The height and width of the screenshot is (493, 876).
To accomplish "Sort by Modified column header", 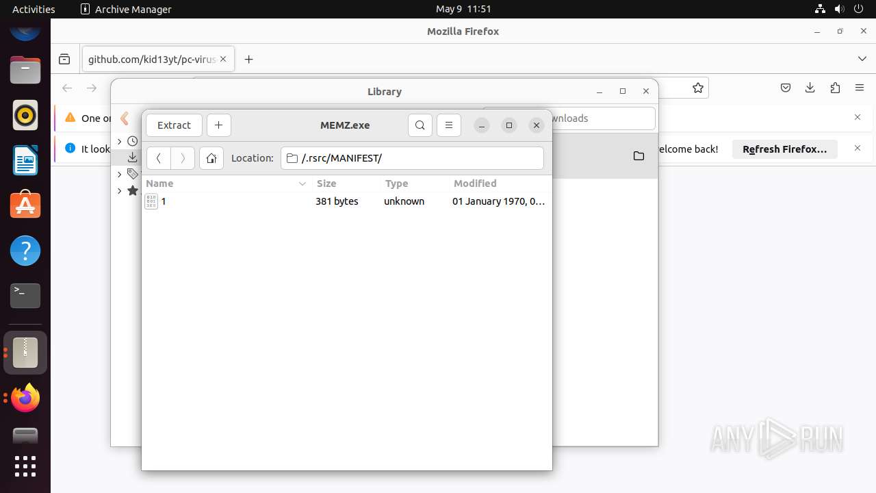I will coord(500,184).
